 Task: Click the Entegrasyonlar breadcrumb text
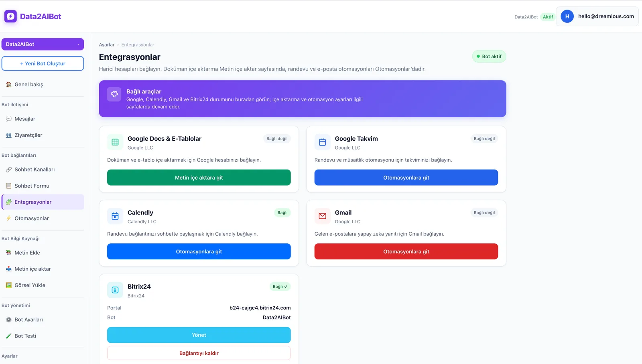[138, 45]
